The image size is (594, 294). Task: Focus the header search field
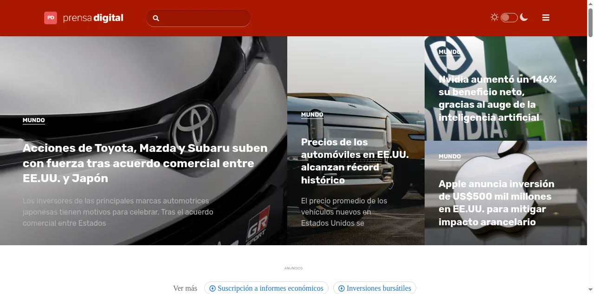click(198, 18)
